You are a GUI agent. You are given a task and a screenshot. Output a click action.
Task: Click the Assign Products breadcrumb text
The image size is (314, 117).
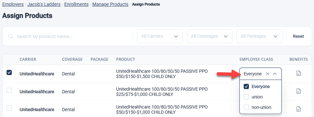146,4
